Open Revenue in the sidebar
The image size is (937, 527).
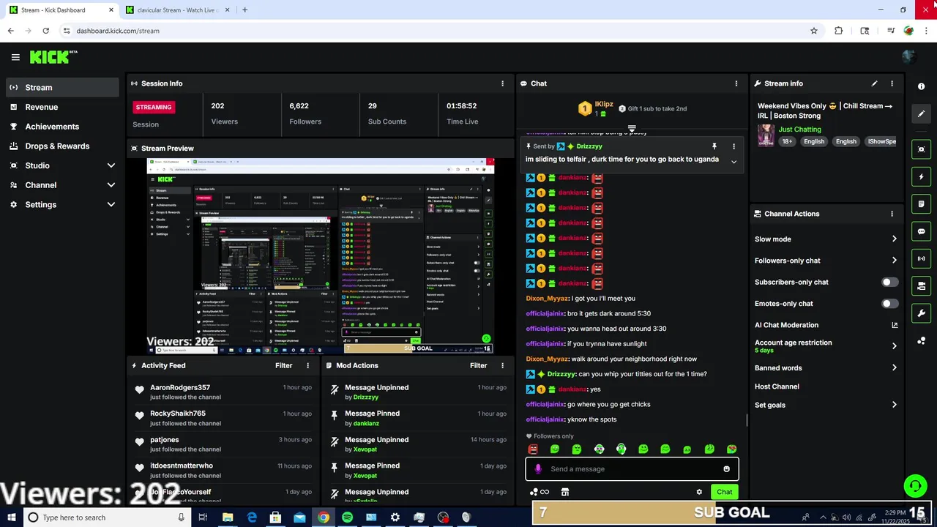click(62, 107)
